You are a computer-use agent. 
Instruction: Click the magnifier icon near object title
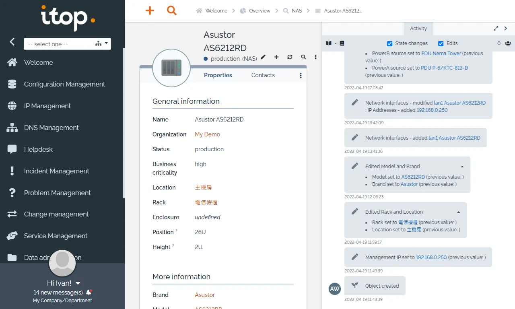(x=303, y=57)
